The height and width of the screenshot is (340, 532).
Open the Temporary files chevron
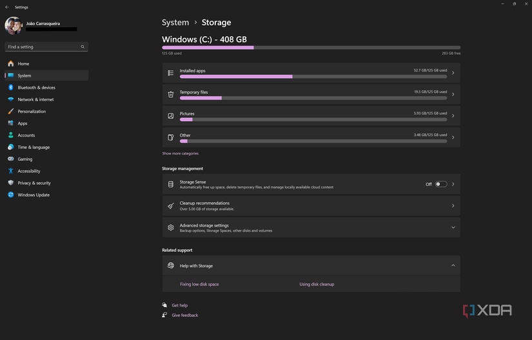pyautogui.click(x=453, y=95)
